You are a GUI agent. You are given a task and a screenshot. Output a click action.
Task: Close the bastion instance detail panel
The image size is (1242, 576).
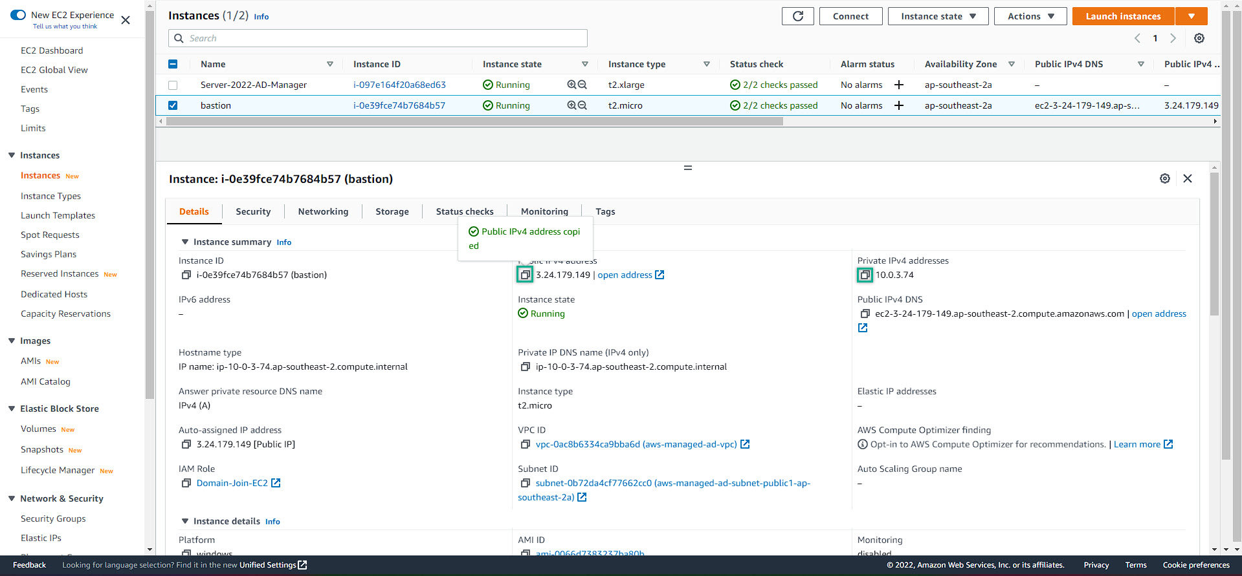click(x=1188, y=178)
